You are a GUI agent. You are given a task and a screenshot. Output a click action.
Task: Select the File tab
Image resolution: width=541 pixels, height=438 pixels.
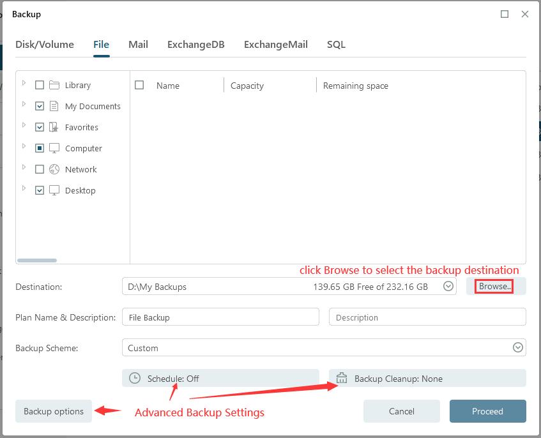tap(101, 45)
